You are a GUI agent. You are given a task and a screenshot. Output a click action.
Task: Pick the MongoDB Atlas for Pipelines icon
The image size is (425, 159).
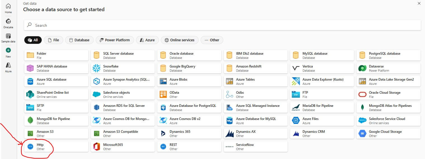(362, 107)
